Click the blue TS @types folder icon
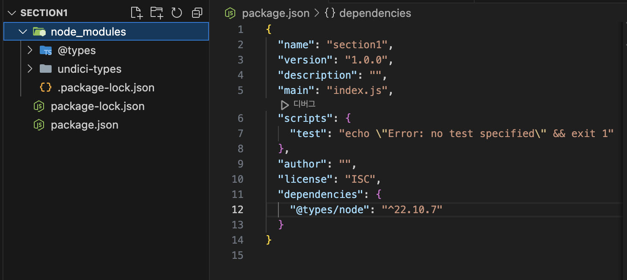This screenshot has height=280, width=627. point(46,51)
